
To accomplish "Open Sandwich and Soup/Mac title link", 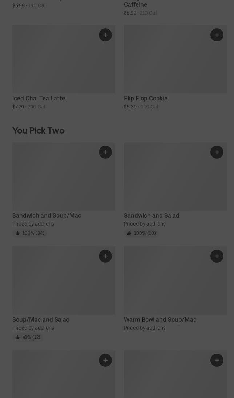I will click(47, 216).
